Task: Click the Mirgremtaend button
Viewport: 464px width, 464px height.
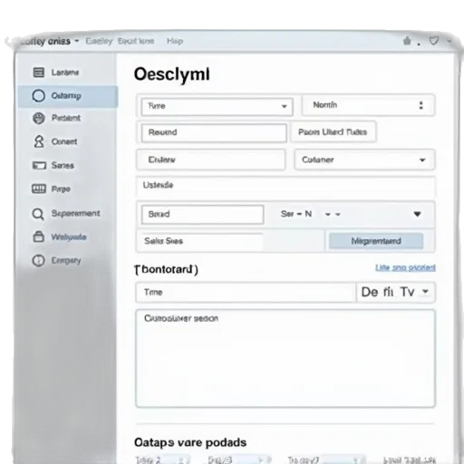Action: pos(376,241)
